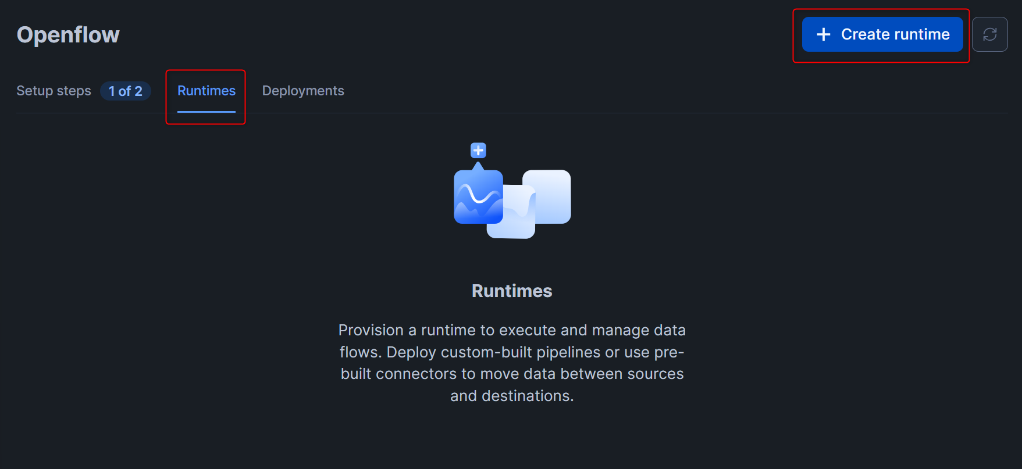Click the small blue plus badge in illustration
Screen dimensions: 1022x469
(478, 151)
